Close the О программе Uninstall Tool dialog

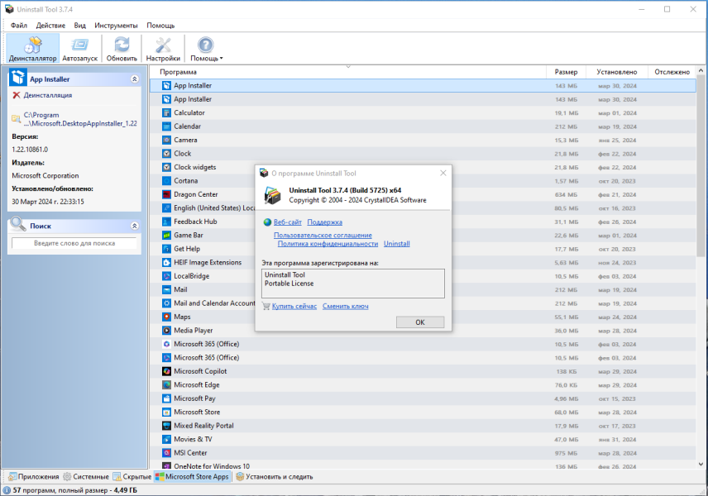pos(443,174)
